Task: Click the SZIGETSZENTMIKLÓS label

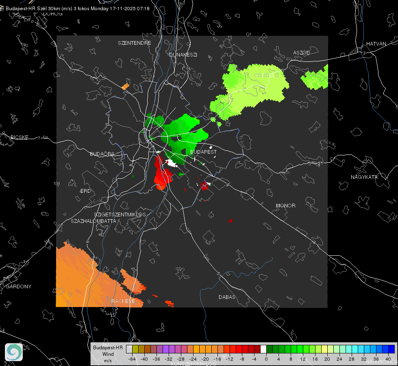Action: (120, 215)
